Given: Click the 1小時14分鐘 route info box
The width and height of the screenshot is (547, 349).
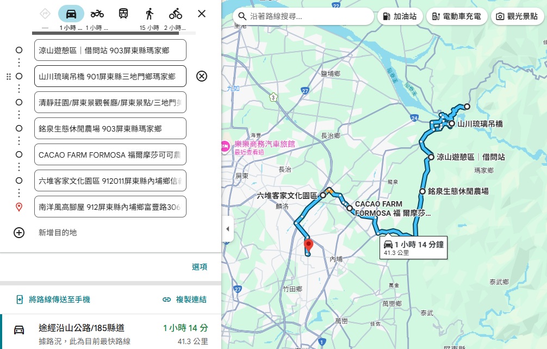Looking at the screenshot, I should tap(413, 247).
